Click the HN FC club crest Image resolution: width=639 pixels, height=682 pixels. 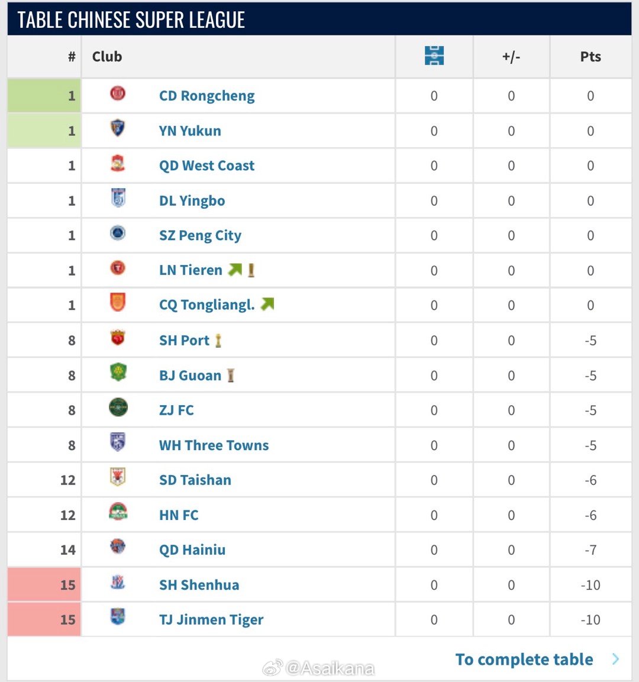(118, 512)
